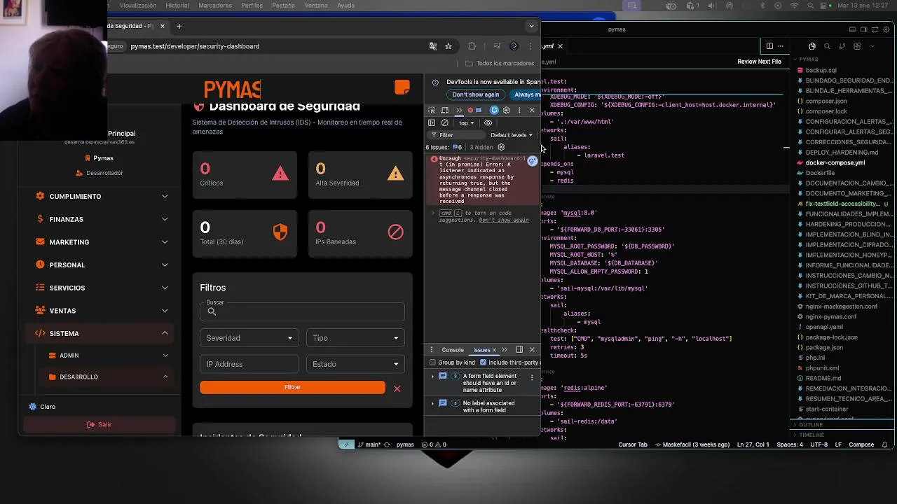Screen dimensions: 897x504
Task: Toggle the Claro theme switch
Action: pyautogui.click(x=41, y=407)
